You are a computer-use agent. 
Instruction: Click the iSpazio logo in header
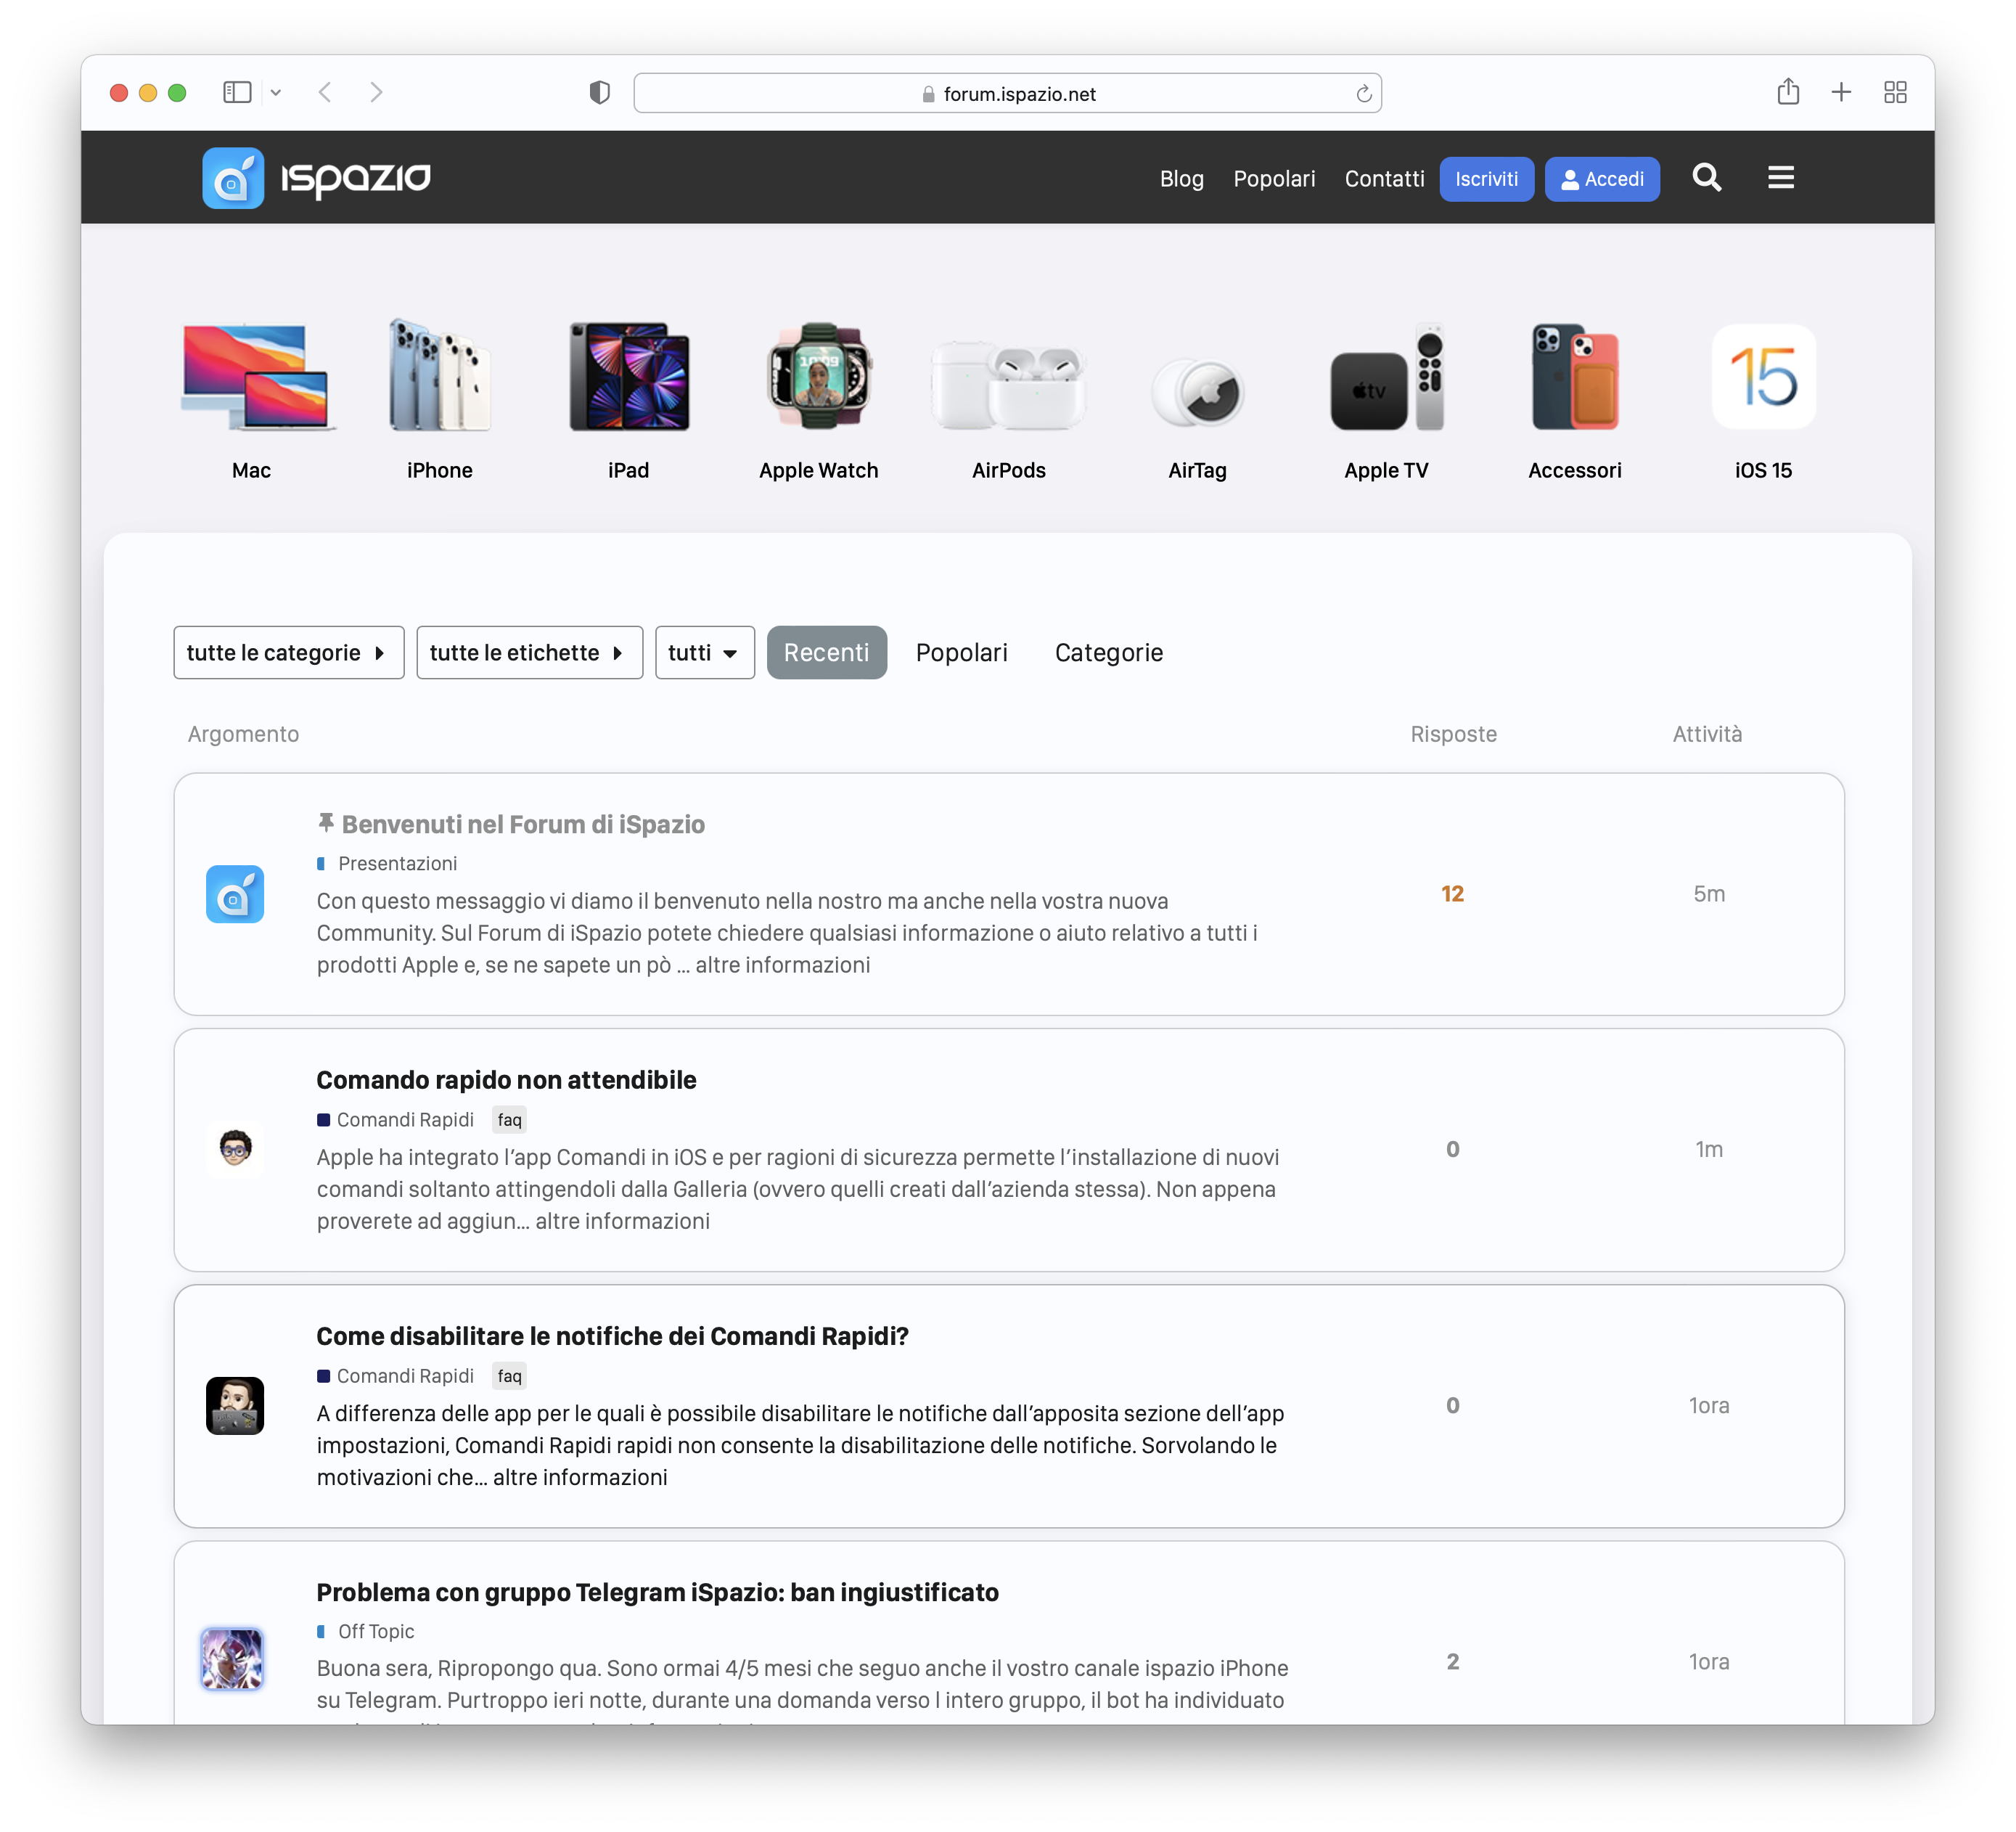click(x=316, y=178)
